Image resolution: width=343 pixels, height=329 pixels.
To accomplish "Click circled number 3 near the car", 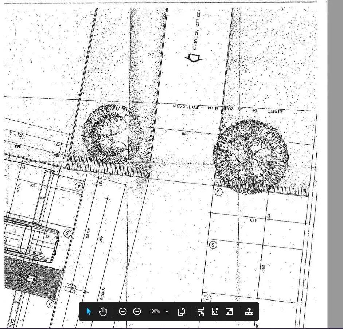I will (67, 233).
